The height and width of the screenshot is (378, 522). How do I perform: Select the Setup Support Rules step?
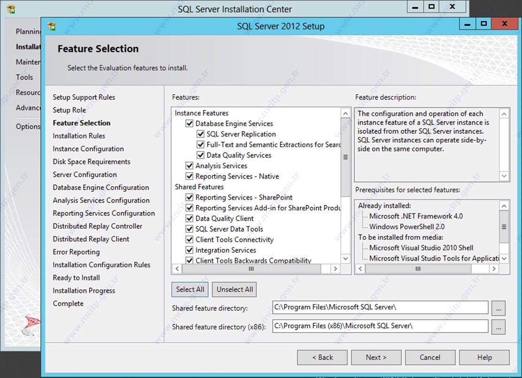pyautogui.click(x=84, y=98)
